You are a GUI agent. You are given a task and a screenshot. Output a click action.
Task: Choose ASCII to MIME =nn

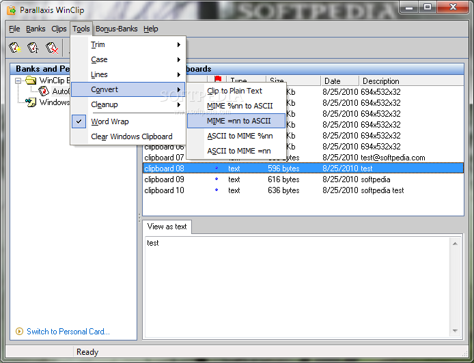click(x=236, y=151)
